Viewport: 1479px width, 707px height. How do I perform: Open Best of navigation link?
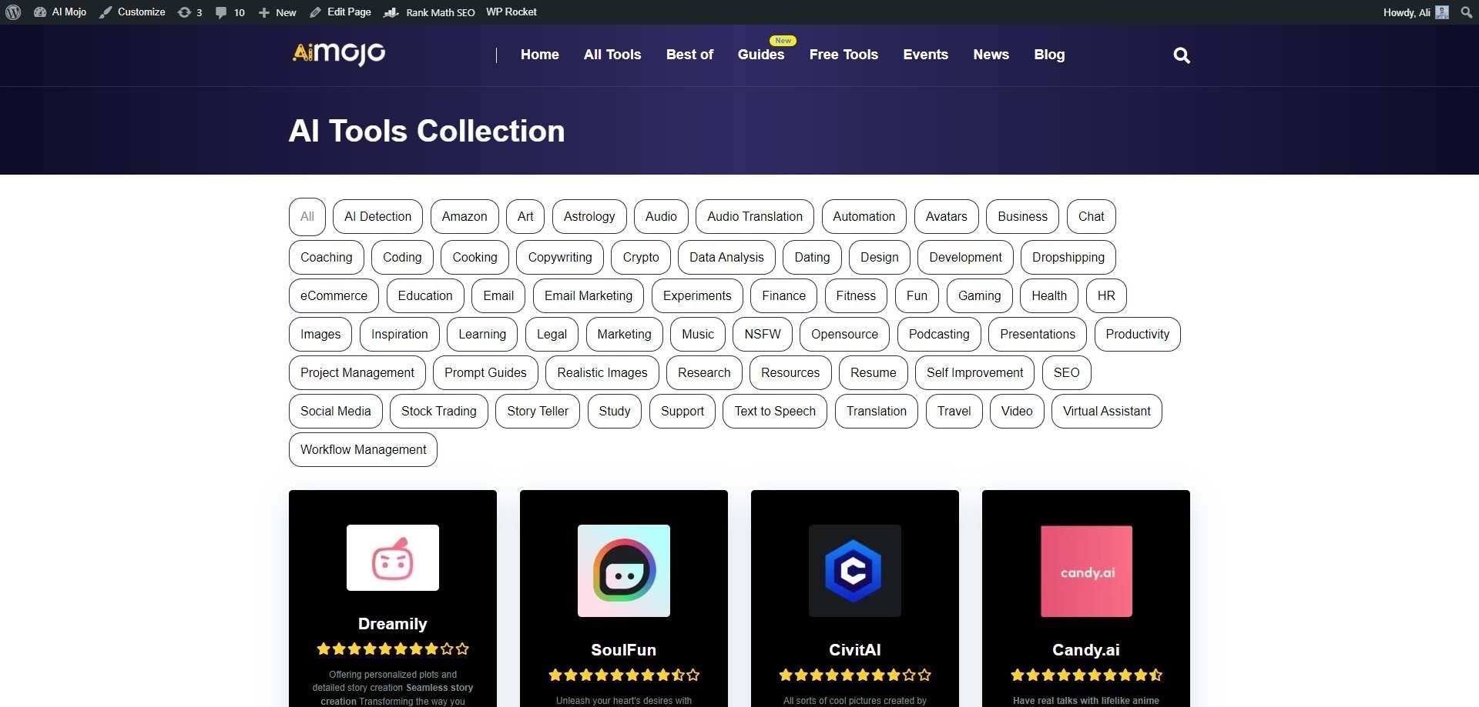[x=689, y=55]
